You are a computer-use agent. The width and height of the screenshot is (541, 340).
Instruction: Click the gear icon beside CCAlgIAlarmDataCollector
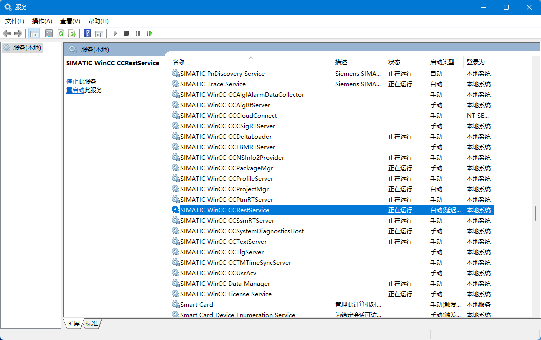click(x=176, y=95)
